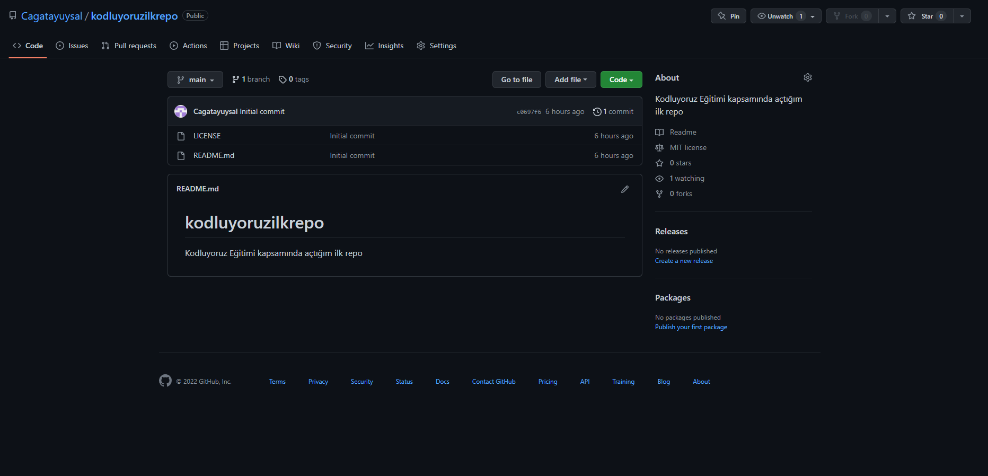Open the Projects tab
Viewport: 988px width, 476px height.
point(240,46)
